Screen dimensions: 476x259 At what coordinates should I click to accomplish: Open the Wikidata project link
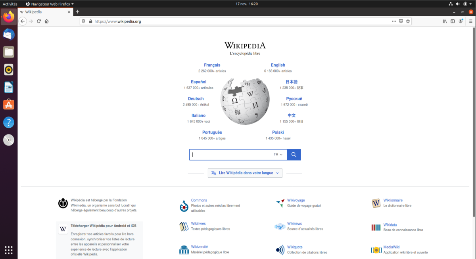click(390, 225)
